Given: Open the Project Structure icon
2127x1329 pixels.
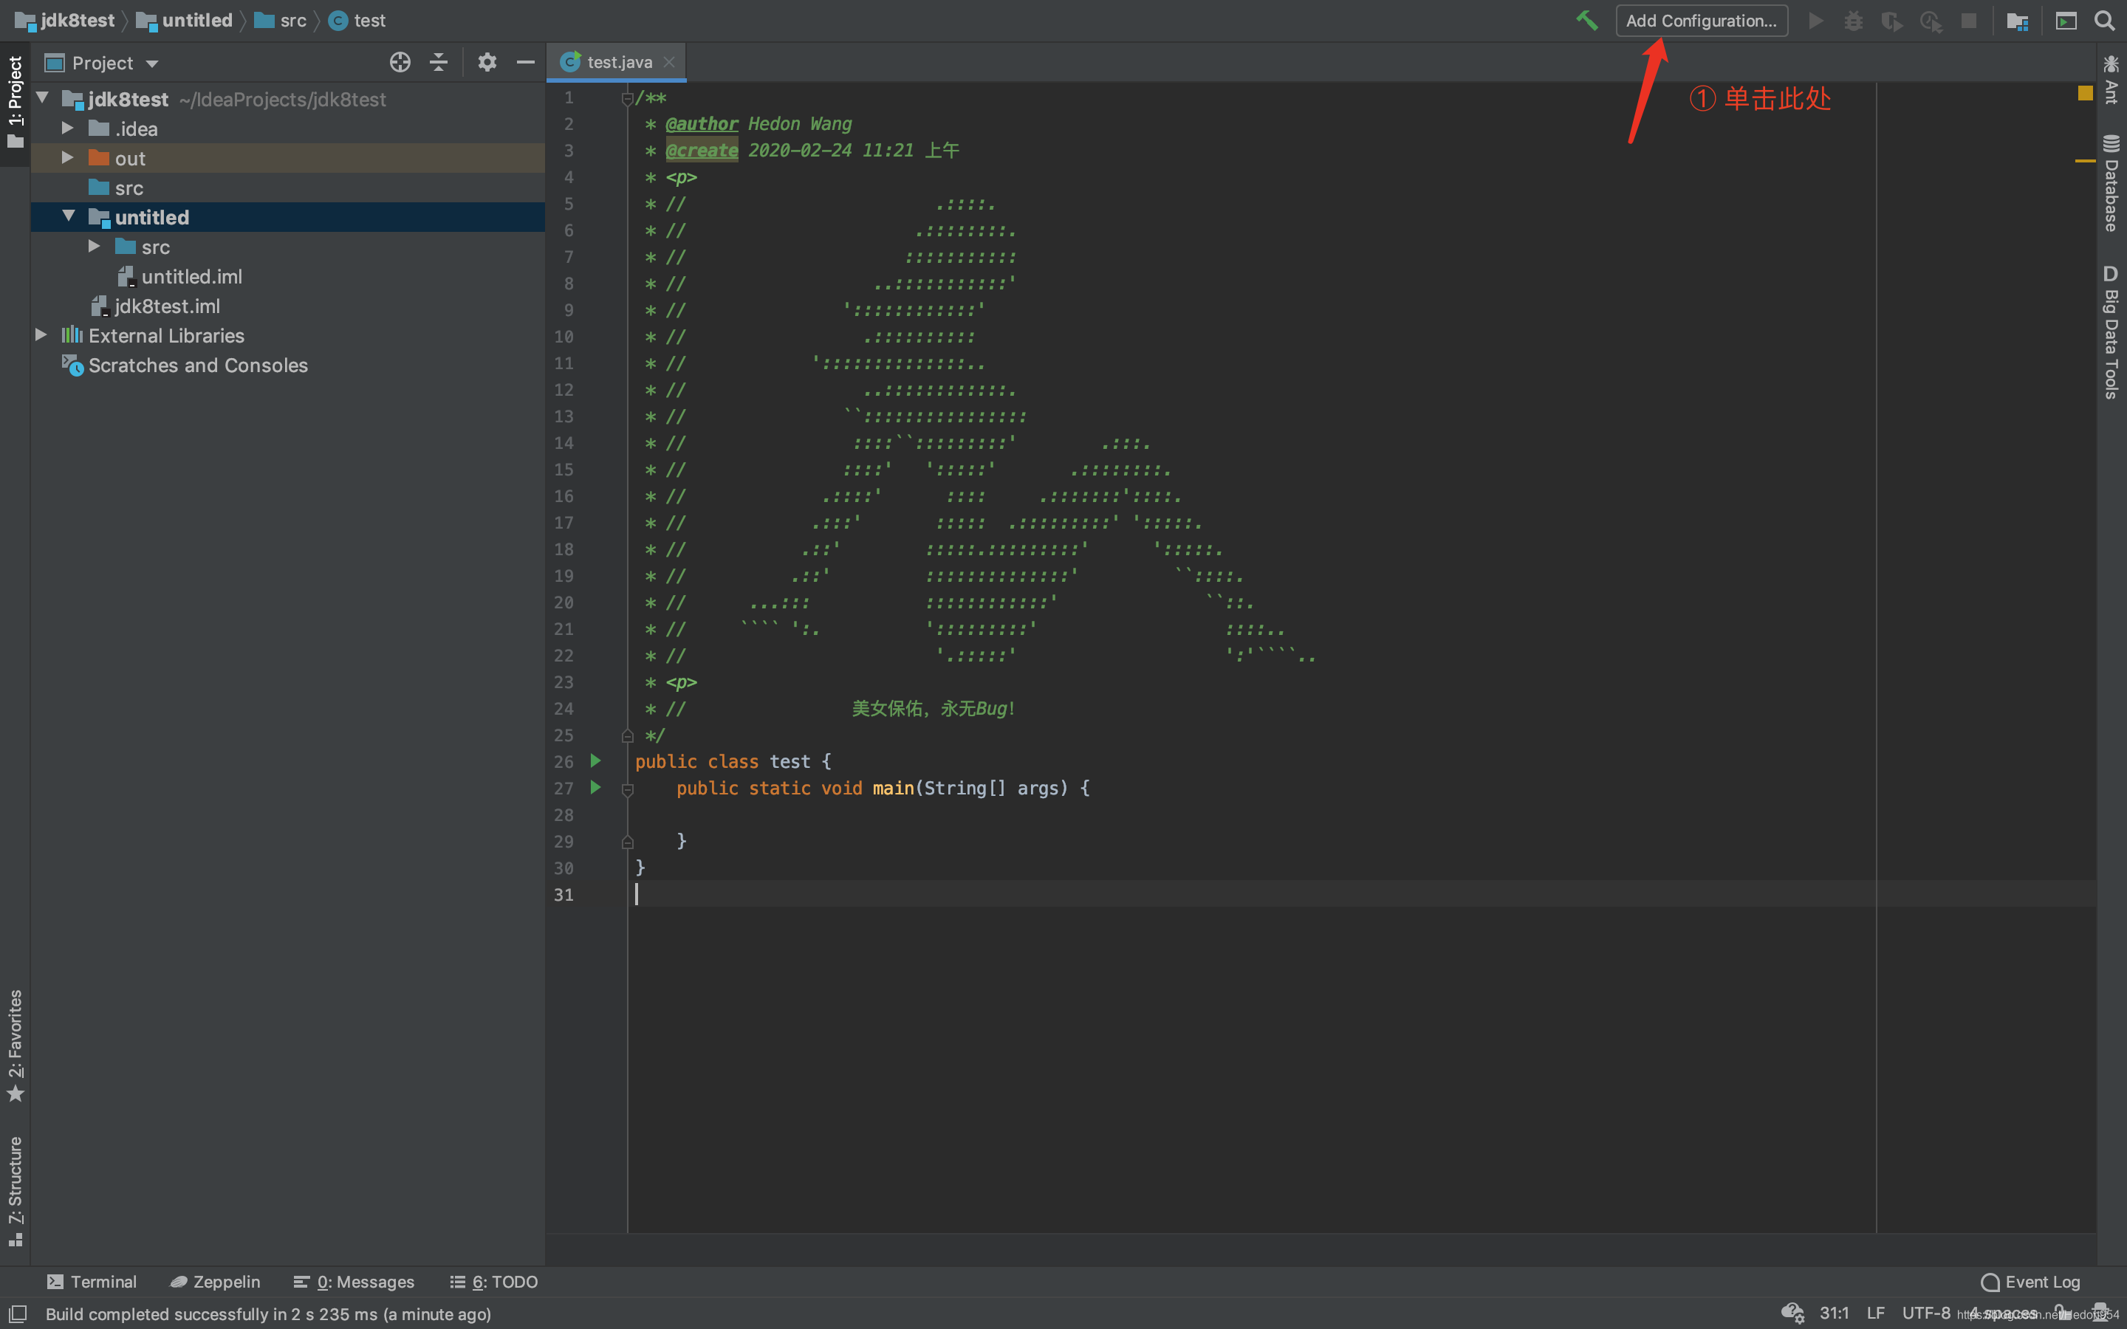Looking at the screenshot, I should pos(2017,20).
